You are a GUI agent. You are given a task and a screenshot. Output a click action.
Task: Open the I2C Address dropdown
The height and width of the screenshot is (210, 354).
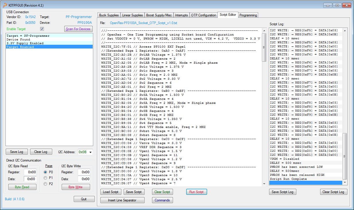[91, 152]
